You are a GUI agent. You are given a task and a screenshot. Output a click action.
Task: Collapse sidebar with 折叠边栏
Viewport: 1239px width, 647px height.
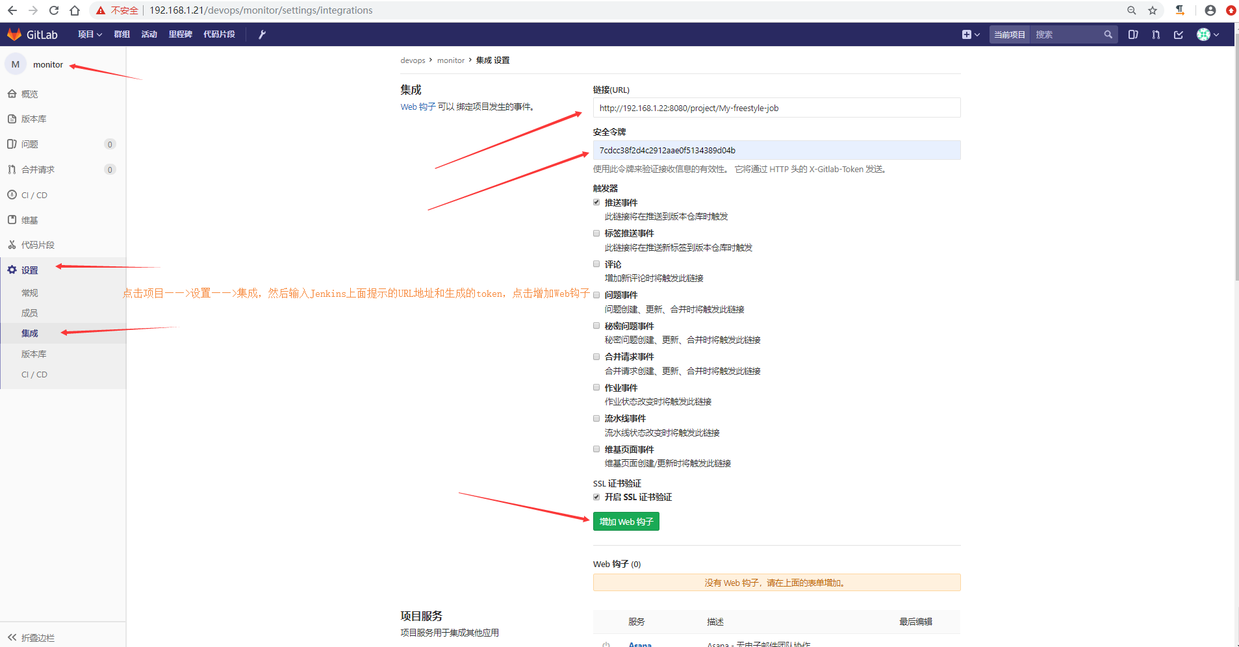click(x=31, y=638)
